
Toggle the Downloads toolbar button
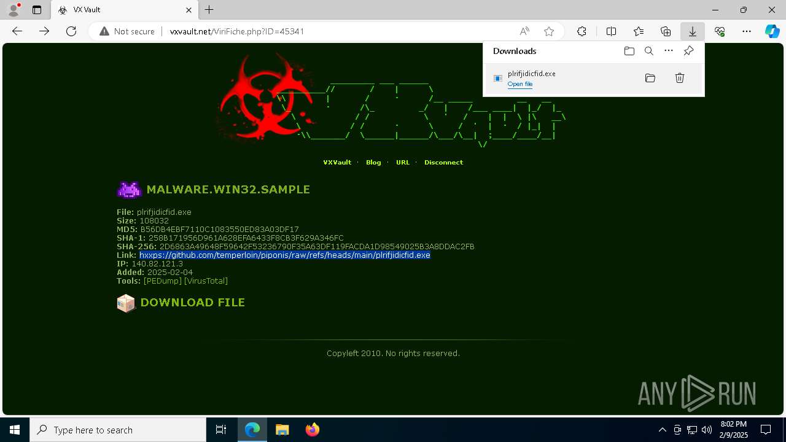(693, 31)
